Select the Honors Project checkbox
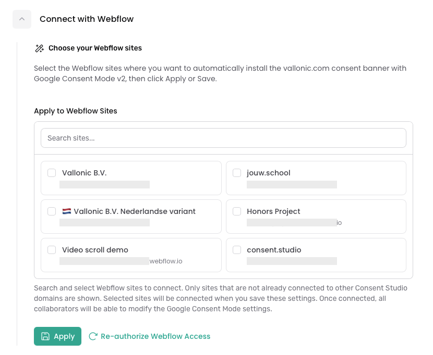This screenshot has height=355, width=433. pos(237,211)
